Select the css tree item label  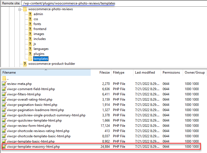[36, 19]
